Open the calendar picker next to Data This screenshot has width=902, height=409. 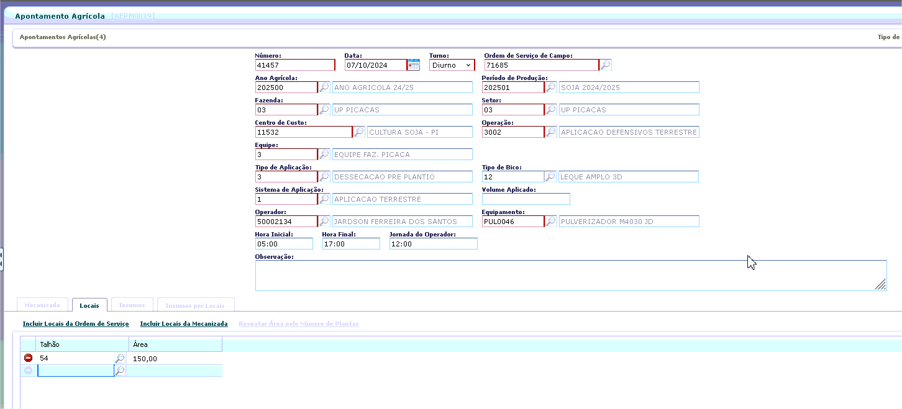click(414, 65)
